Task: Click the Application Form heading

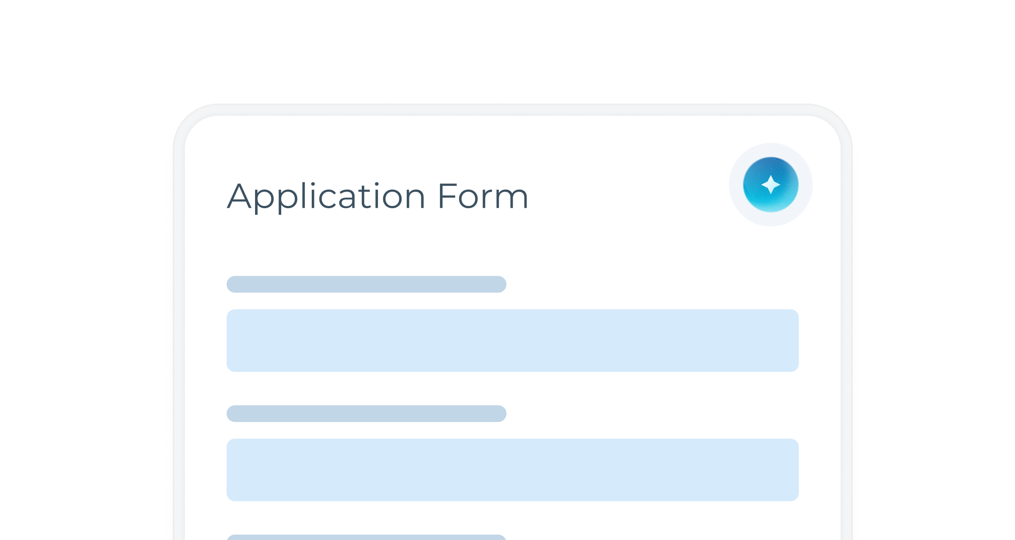Action: point(378,197)
